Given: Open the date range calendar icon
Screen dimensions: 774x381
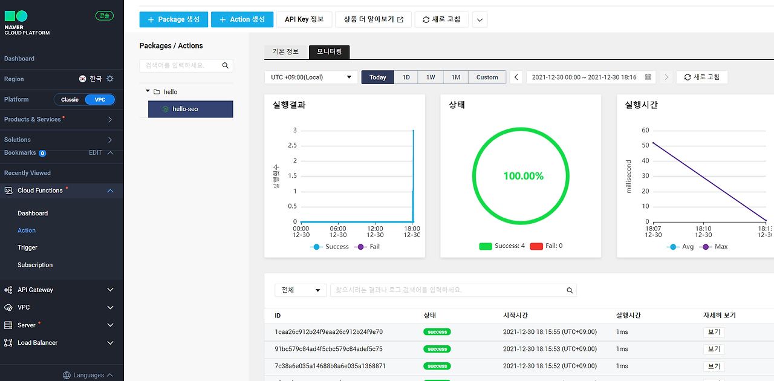Looking at the screenshot, I should 648,77.
